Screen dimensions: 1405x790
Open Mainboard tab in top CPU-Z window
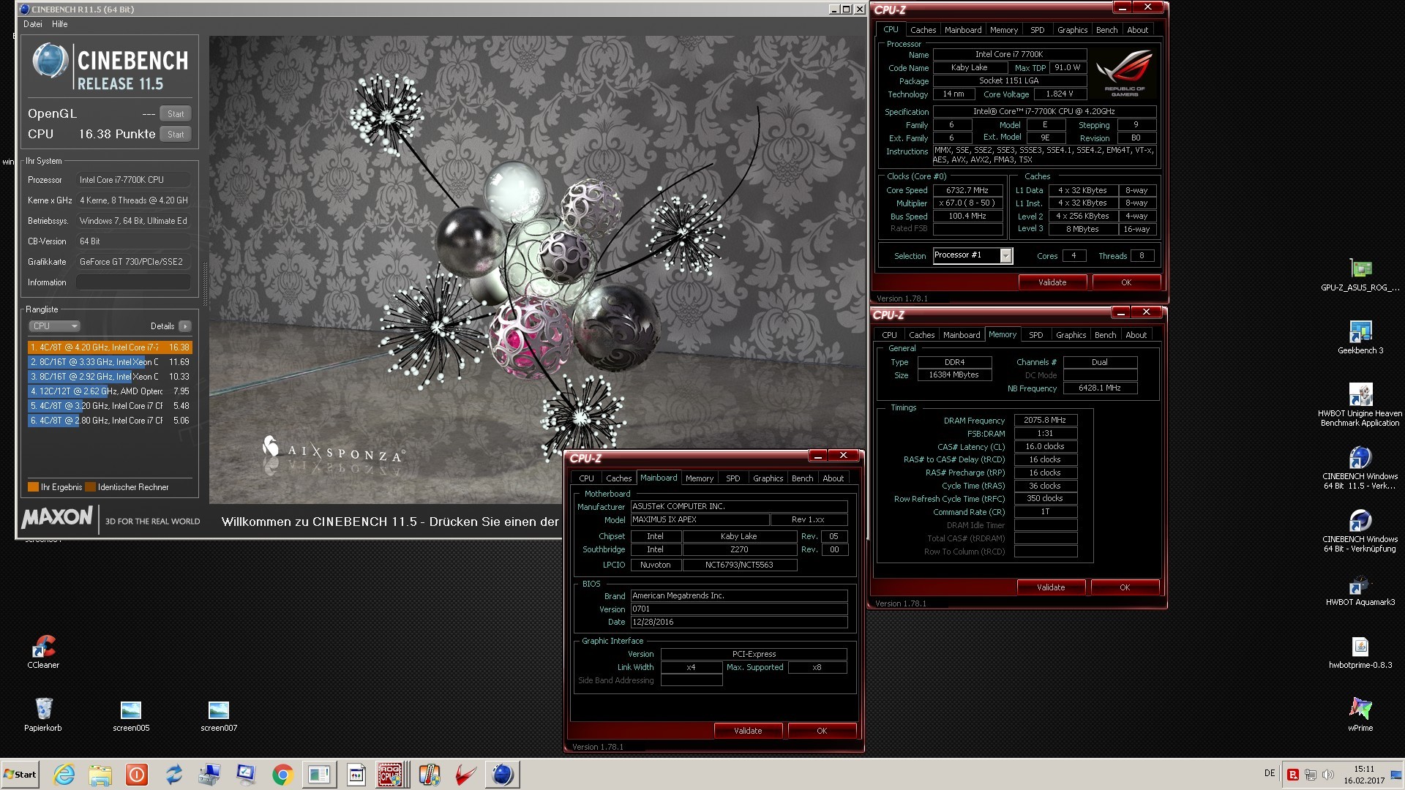[963, 30]
